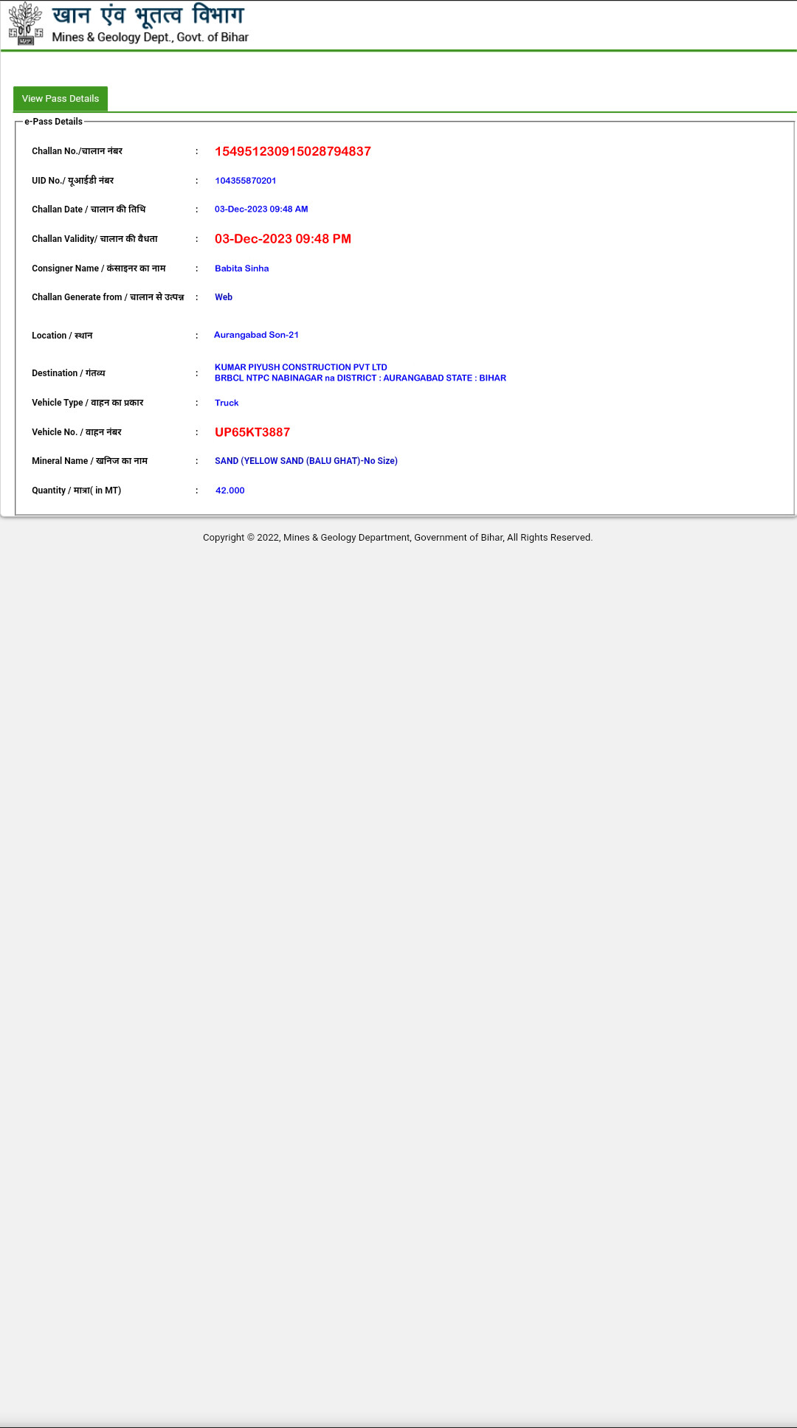
Task: Click the quantity value 42.000
Action: tap(230, 491)
